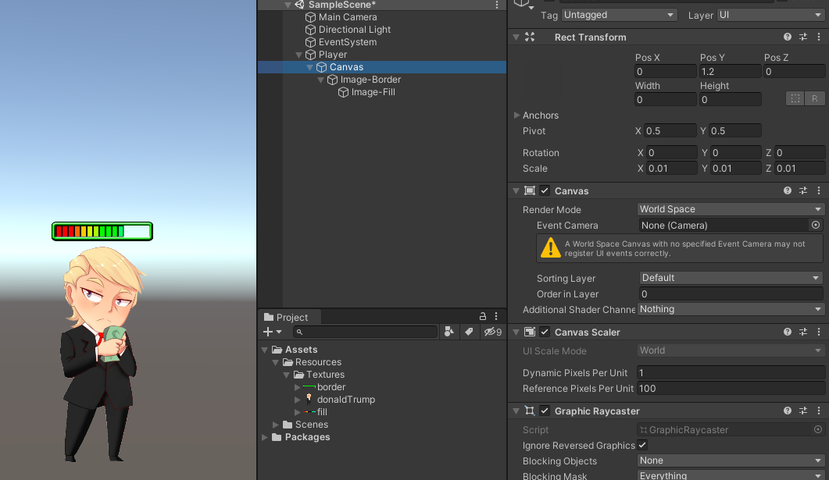The width and height of the screenshot is (829, 480).
Task: Expand the Anchors foldout
Action: click(x=516, y=115)
